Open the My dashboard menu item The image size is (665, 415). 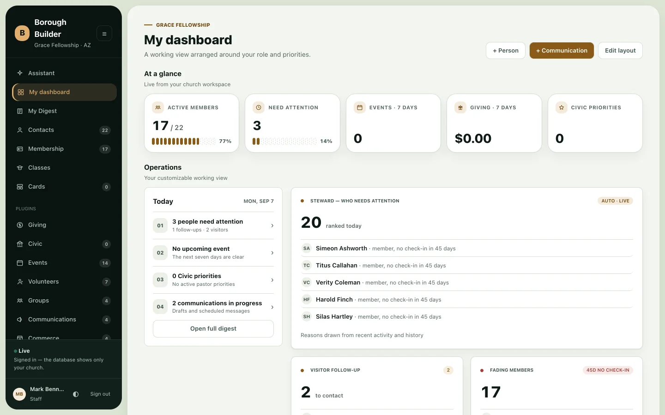click(64, 92)
